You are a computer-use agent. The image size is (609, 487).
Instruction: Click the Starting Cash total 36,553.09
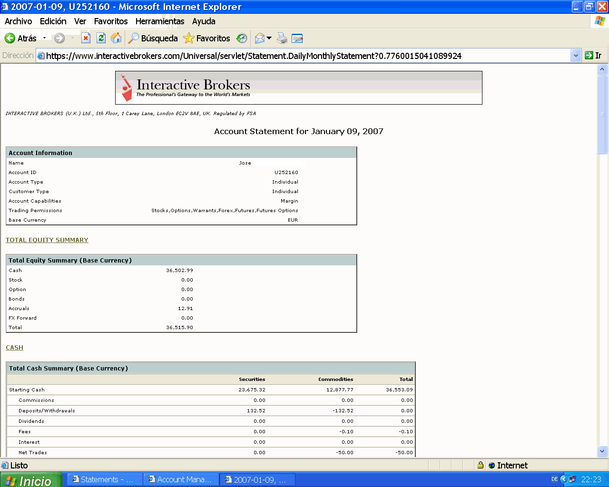pos(400,390)
